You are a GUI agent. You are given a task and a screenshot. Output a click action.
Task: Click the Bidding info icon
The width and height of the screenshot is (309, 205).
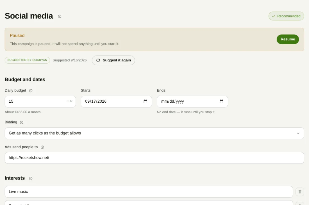22,122
